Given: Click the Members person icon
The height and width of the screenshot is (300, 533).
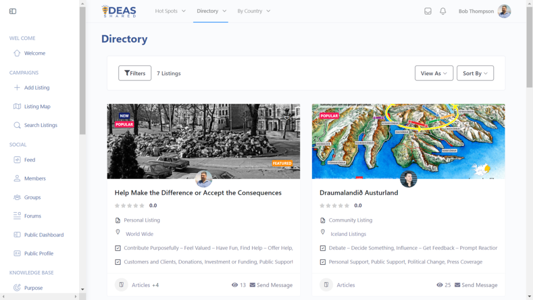Looking at the screenshot, I should (x=17, y=178).
